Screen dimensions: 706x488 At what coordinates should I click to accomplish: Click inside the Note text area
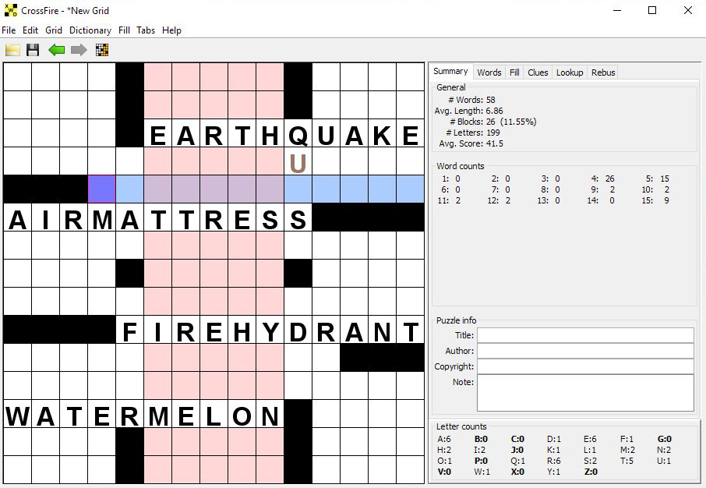tap(584, 392)
